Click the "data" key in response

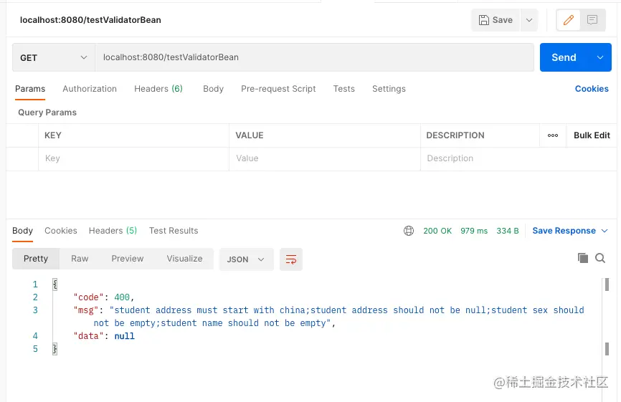(88, 336)
